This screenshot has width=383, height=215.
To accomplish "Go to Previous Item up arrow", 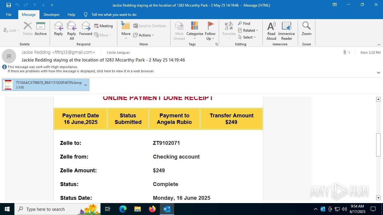I will pos(35,5).
